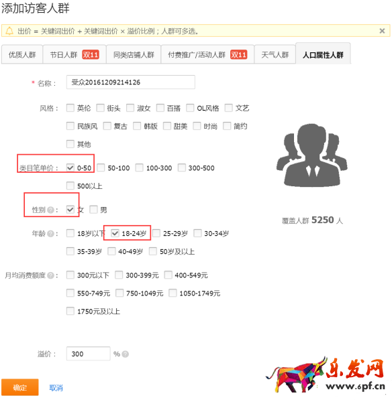This screenshot has height=400, width=392.
Task: Click the 名称 input field
Action: coord(131,82)
